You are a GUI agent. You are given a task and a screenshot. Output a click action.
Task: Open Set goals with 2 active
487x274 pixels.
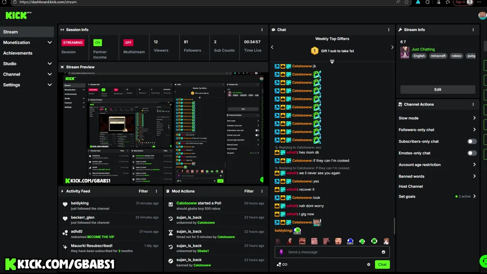[437, 196]
